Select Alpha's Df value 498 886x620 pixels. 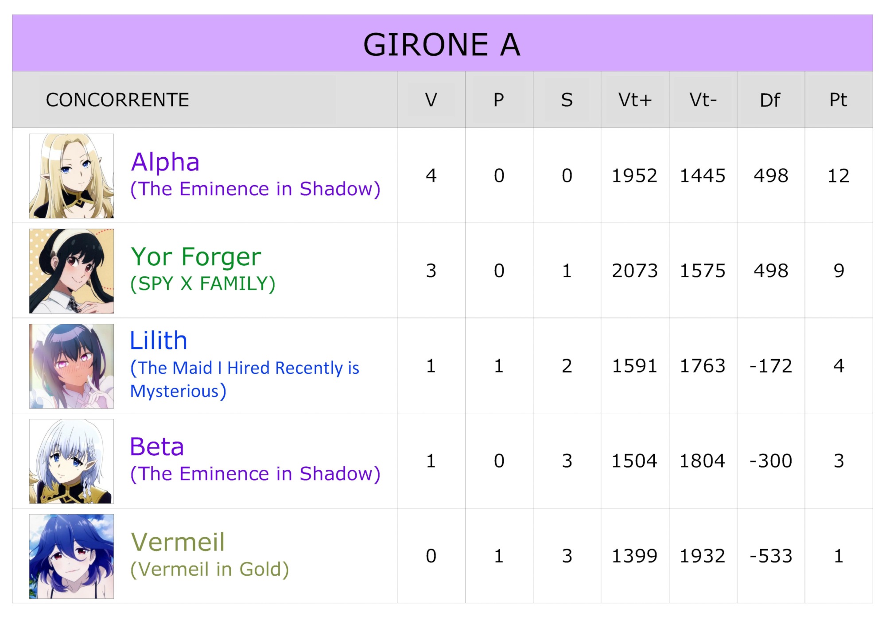[x=771, y=176]
